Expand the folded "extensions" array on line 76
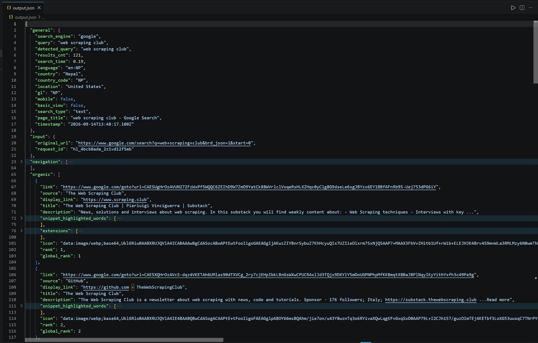Viewport: 538px width, 343px height. (x=21, y=231)
